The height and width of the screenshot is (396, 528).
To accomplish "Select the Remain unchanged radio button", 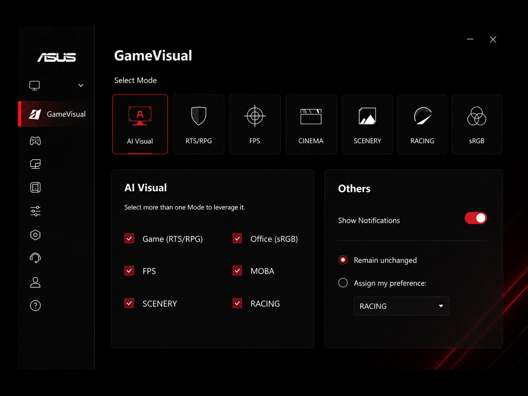I will (x=343, y=260).
